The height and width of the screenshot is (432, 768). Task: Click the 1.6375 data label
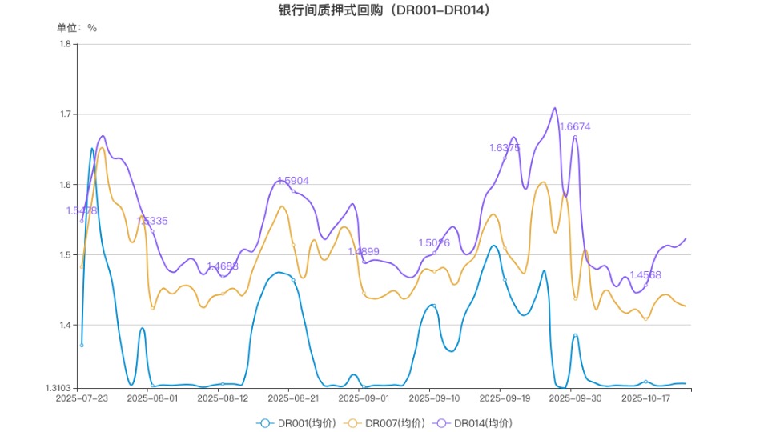[505, 148]
